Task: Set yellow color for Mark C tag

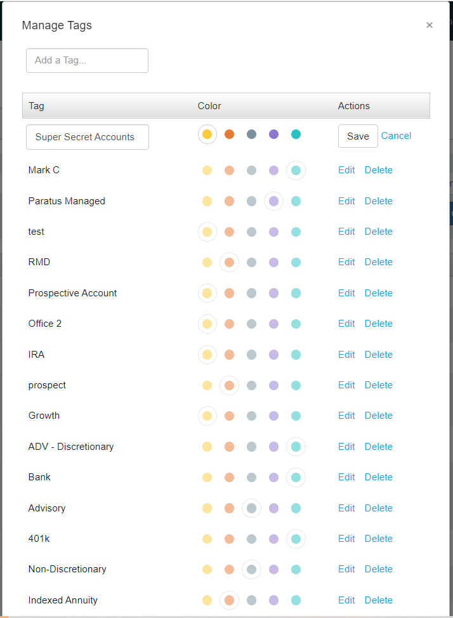Action: (207, 170)
